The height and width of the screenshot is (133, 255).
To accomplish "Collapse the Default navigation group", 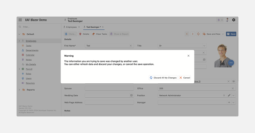I will pyautogui.click(x=19, y=34).
